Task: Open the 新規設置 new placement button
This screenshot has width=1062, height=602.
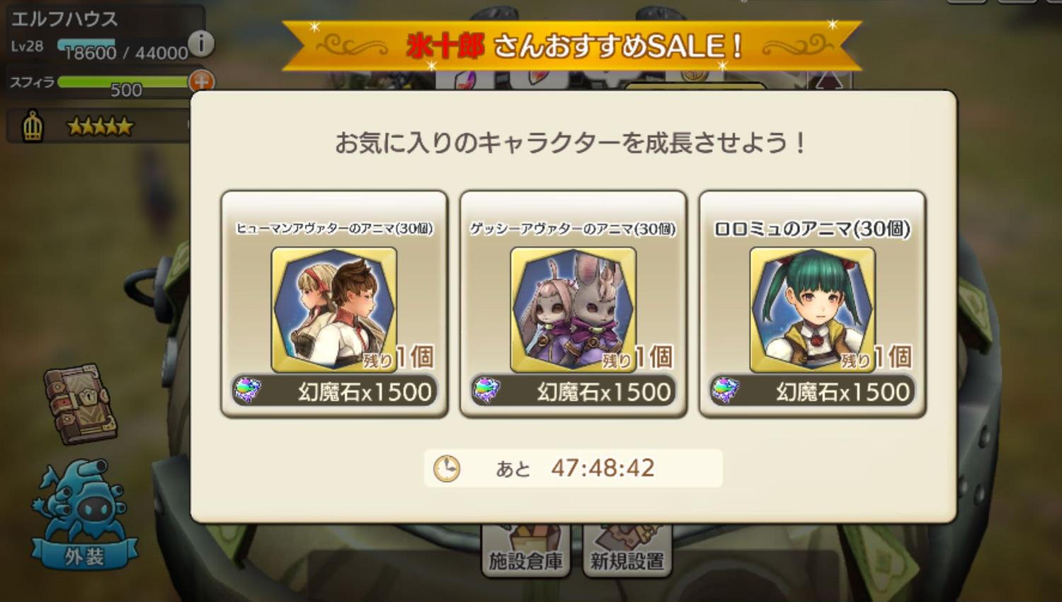Action: point(627,552)
